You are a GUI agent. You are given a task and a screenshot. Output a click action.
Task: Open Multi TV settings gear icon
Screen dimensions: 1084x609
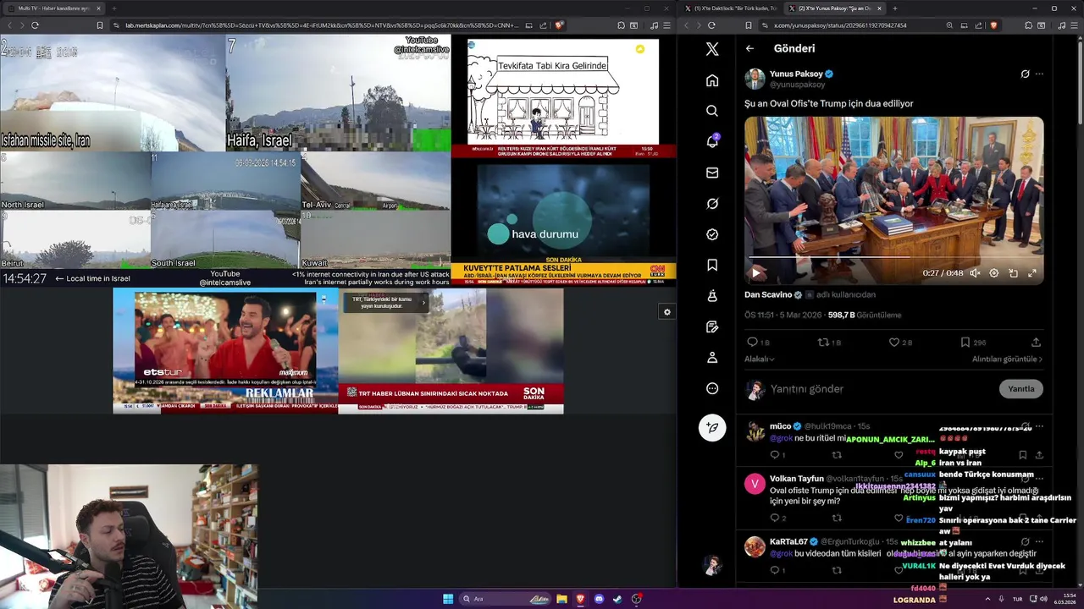(x=667, y=312)
